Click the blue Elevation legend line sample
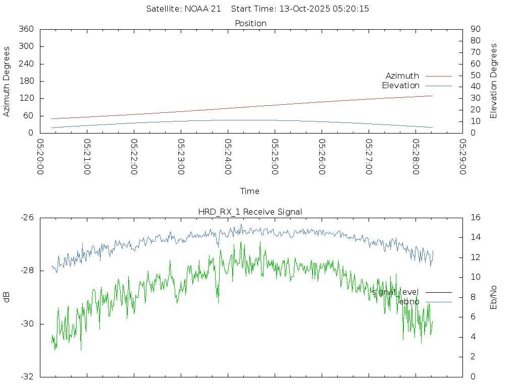Image resolution: width=517 pixels, height=387 pixels. click(438, 86)
